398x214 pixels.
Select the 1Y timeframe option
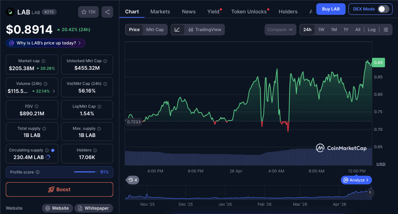[345, 30]
